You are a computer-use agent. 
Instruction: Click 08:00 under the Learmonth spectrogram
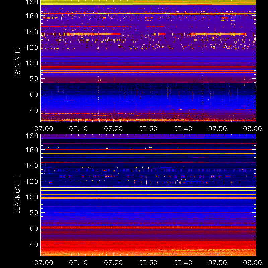(x=253, y=263)
